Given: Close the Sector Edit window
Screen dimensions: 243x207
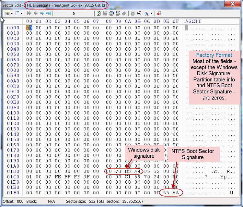Looking at the screenshot, I should coord(232,4).
